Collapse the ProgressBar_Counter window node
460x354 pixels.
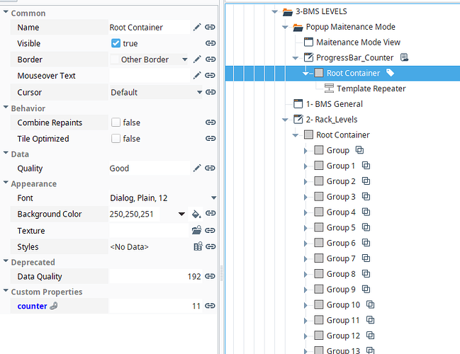(296, 58)
